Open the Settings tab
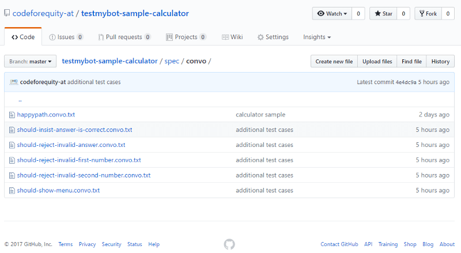 [x=273, y=37]
